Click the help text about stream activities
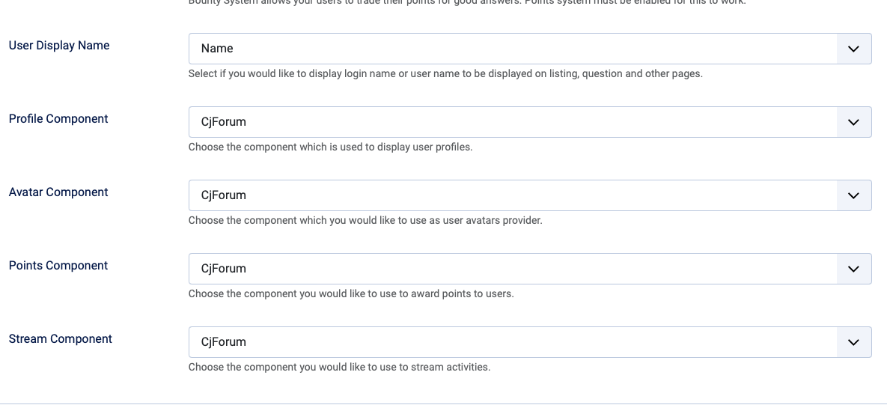 [339, 368]
